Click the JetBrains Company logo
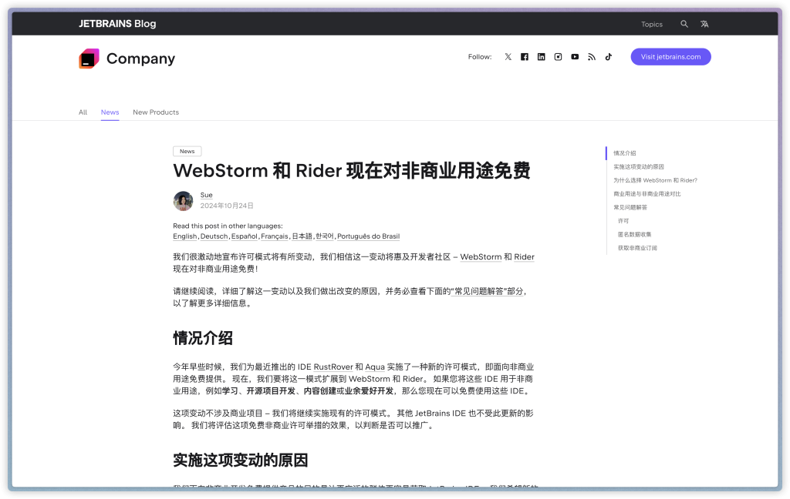 89,59
